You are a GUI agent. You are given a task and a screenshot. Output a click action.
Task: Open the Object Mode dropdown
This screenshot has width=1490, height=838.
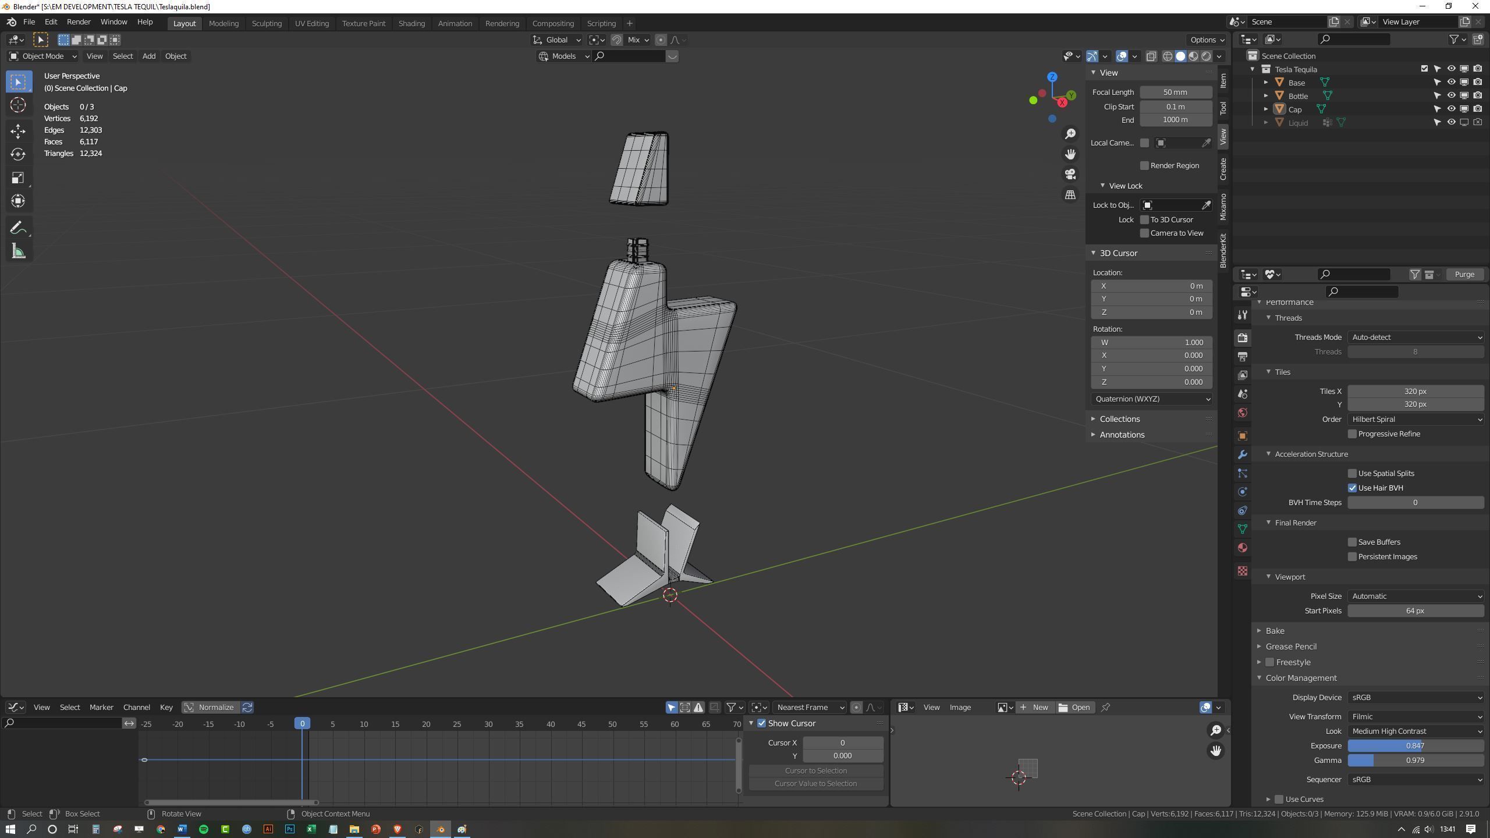click(43, 56)
